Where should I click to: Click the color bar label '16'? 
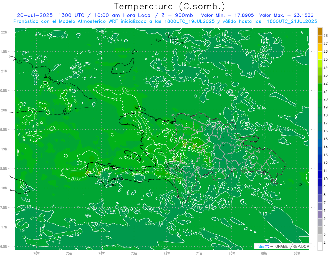[326, 131]
